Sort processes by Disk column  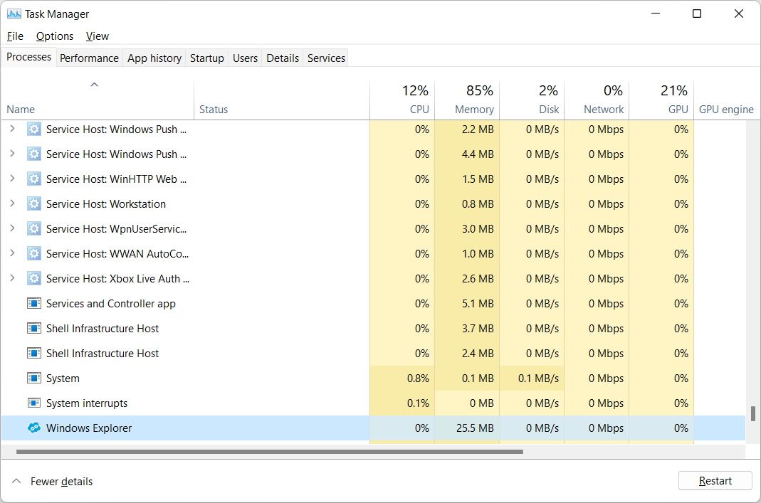pos(532,100)
